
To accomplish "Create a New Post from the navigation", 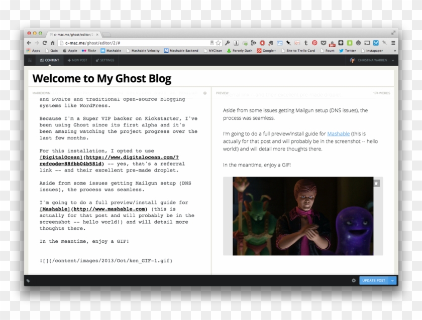I will click(x=77, y=60).
